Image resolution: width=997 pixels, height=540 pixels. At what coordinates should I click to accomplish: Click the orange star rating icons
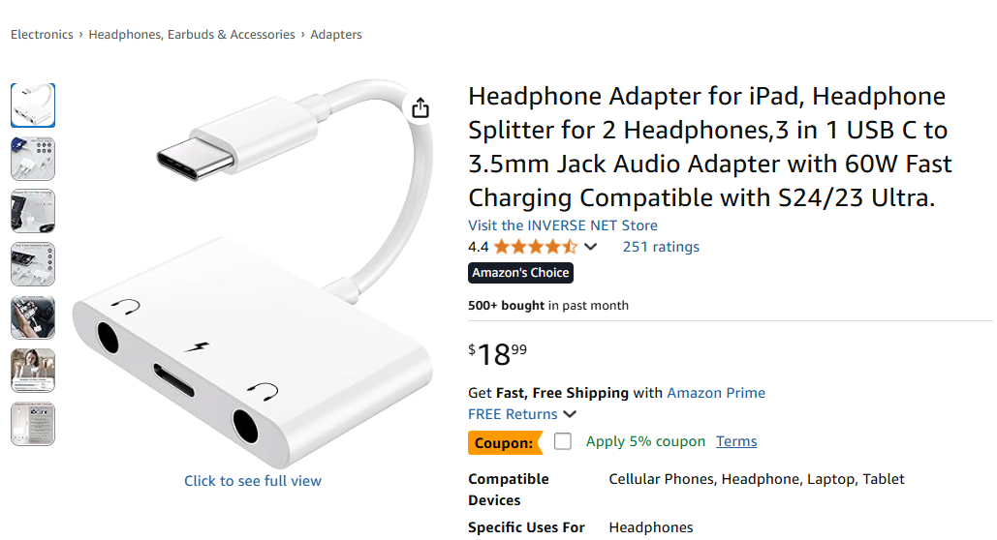[536, 247]
